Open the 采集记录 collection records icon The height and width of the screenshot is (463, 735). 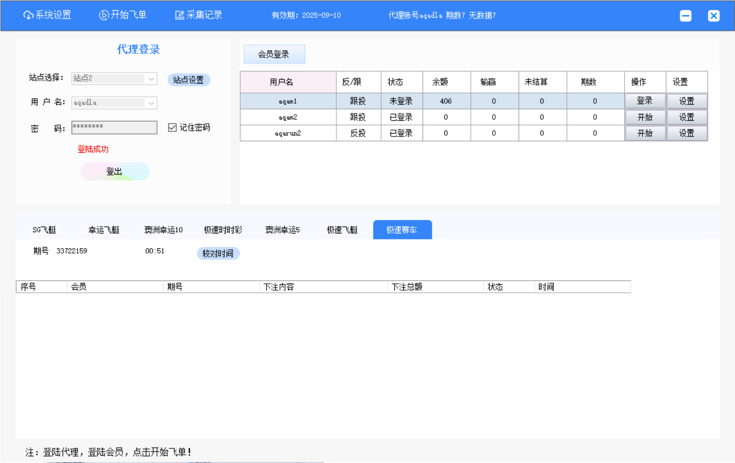(x=180, y=15)
